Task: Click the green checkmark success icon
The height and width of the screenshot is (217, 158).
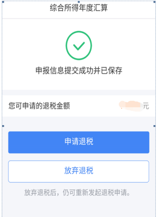Action: [x=79, y=45]
